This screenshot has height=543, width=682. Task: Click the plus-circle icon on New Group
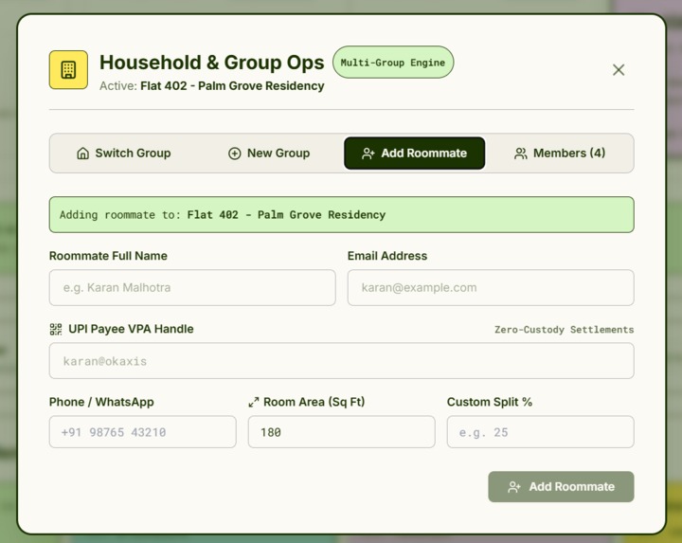click(x=235, y=154)
